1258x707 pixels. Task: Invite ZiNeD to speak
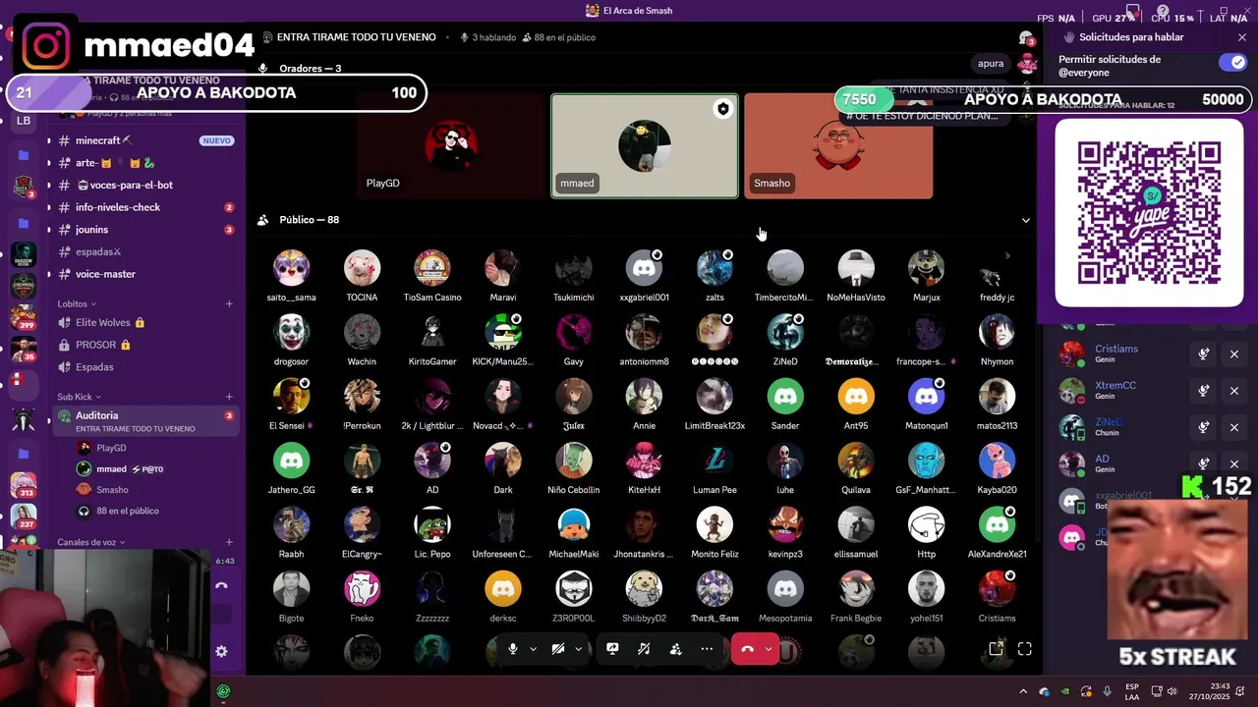(x=1204, y=427)
